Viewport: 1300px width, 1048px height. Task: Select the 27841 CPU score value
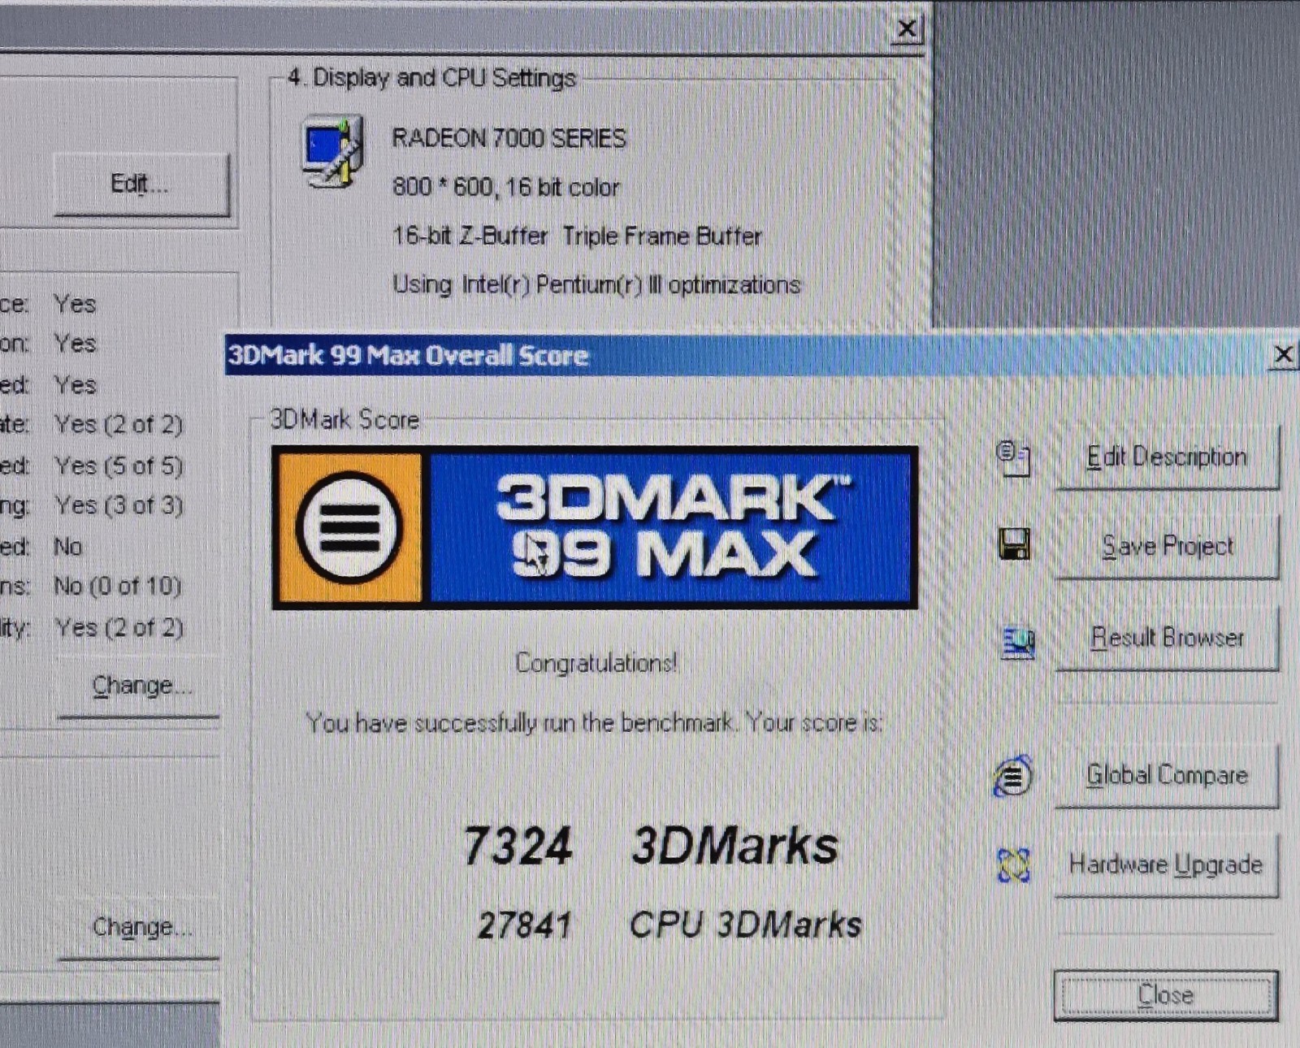pos(525,925)
